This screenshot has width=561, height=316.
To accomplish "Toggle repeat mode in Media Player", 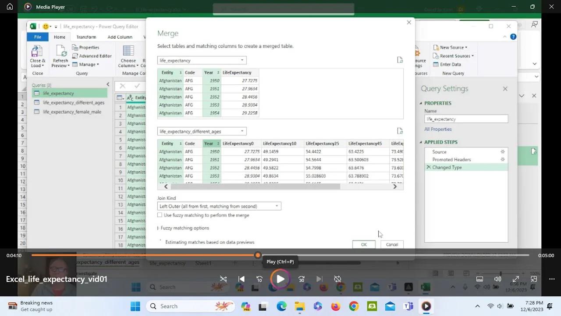I will (x=337, y=279).
